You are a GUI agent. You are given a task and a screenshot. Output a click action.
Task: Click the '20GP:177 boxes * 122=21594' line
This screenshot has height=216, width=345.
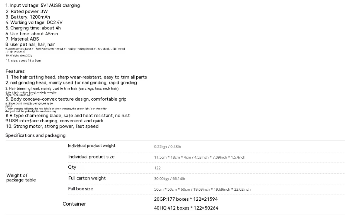186,199
